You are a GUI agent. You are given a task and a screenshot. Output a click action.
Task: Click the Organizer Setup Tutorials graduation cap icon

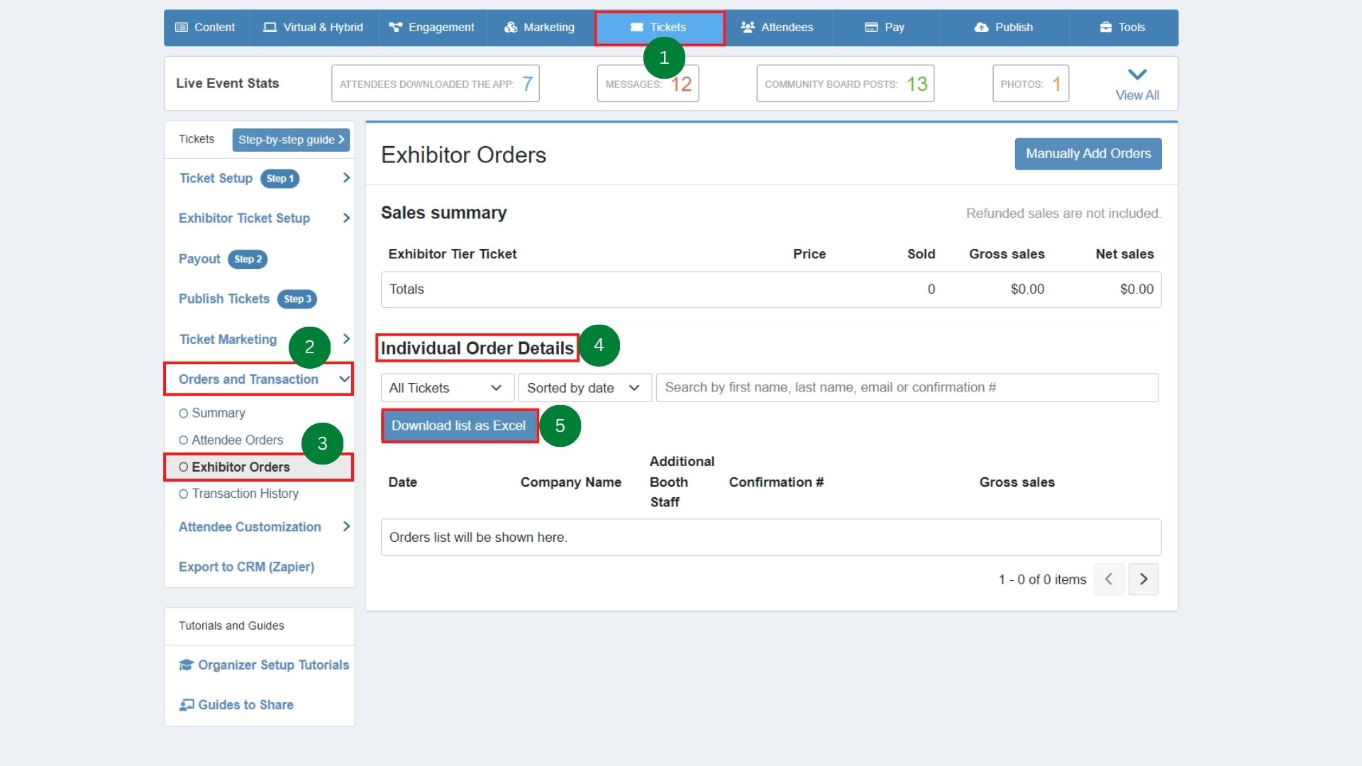tap(186, 665)
